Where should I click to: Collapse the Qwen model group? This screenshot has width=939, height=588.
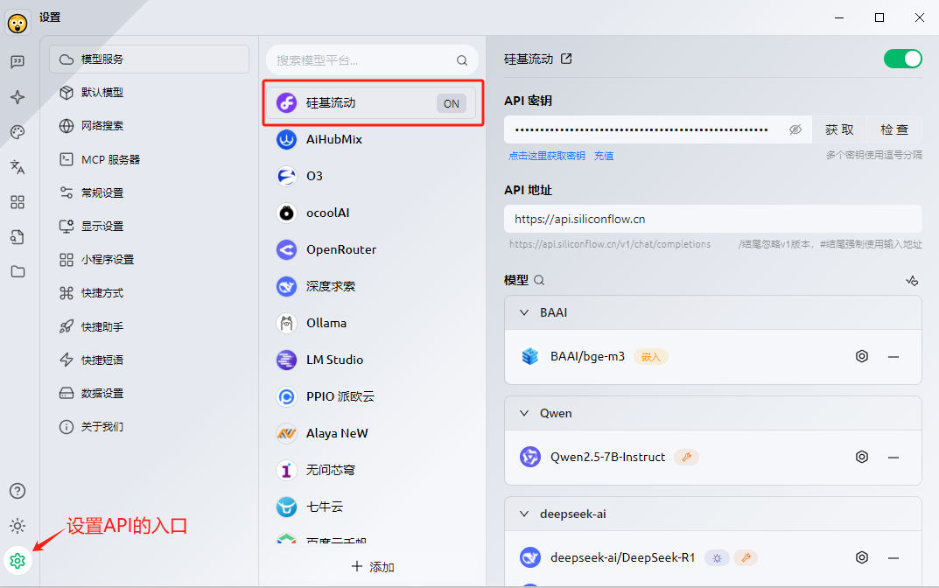(x=524, y=413)
